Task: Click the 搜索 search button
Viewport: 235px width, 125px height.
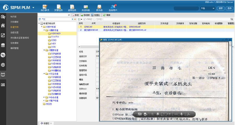Action: 221,8
